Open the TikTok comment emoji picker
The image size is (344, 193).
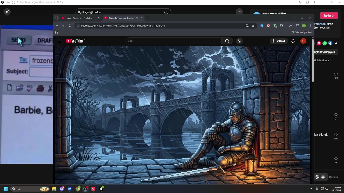(323, 177)
